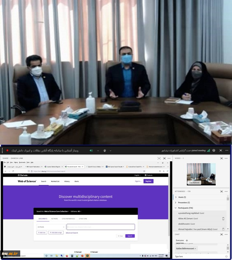The height and width of the screenshot is (260, 232).
Task: Click the browser back arrow
Action: [x=6, y=171]
